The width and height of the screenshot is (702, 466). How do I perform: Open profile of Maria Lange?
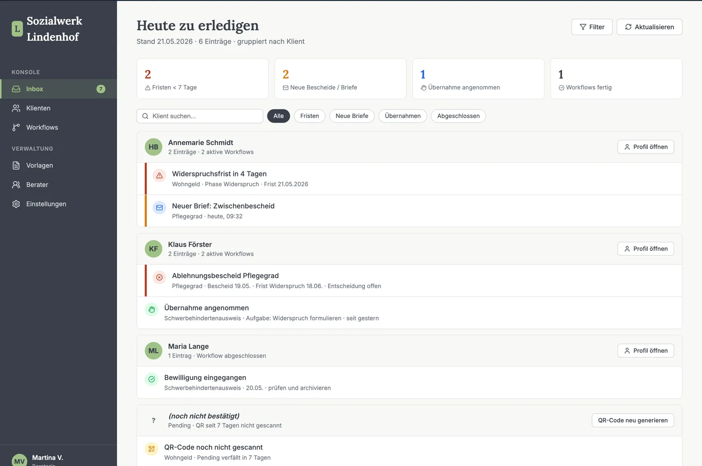point(646,351)
